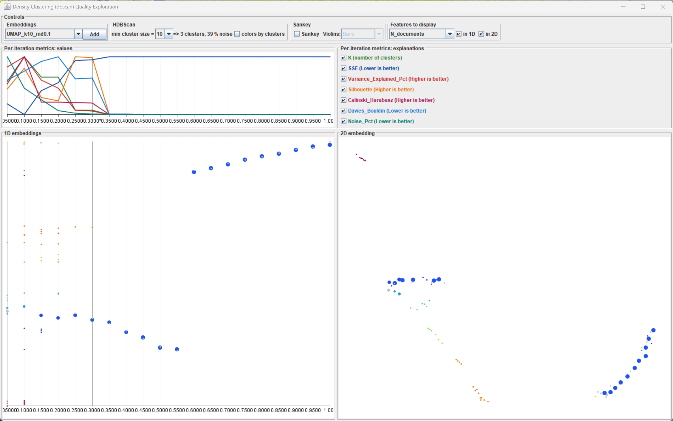Toggle Silhouette metric checkbox
The width and height of the screenshot is (673, 421).
(x=344, y=90)
